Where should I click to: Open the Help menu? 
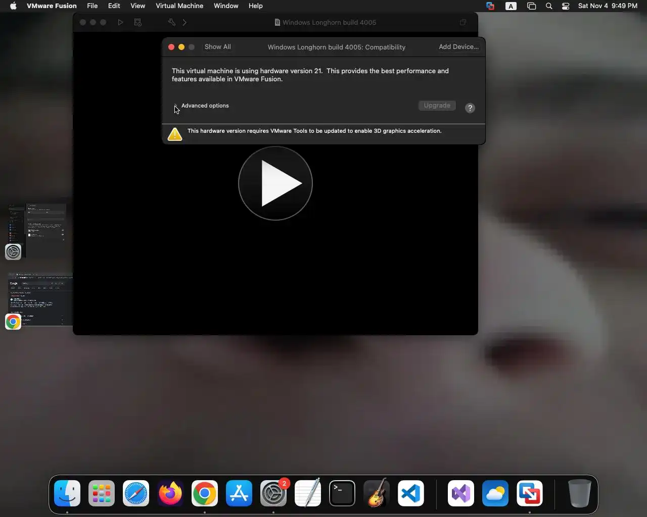coord(256,6)
